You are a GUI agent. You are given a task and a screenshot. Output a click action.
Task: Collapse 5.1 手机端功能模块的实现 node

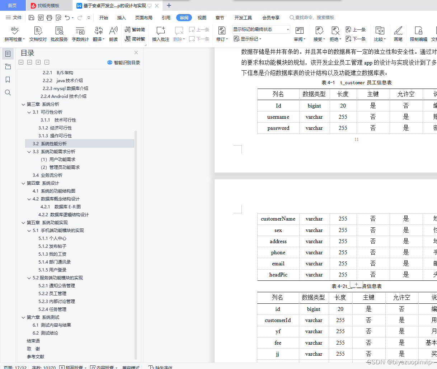(29, 231)
